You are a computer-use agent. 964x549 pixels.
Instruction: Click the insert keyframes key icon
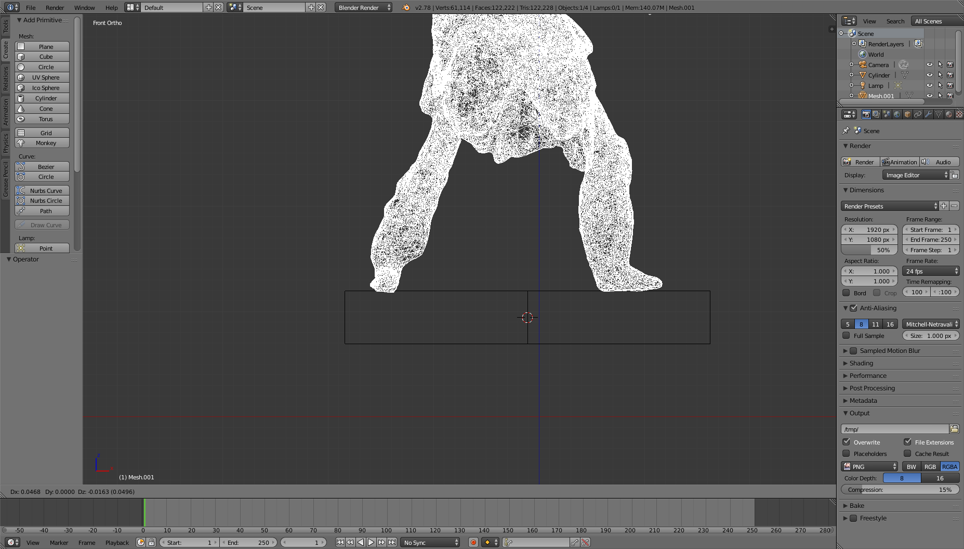point(574,542)
